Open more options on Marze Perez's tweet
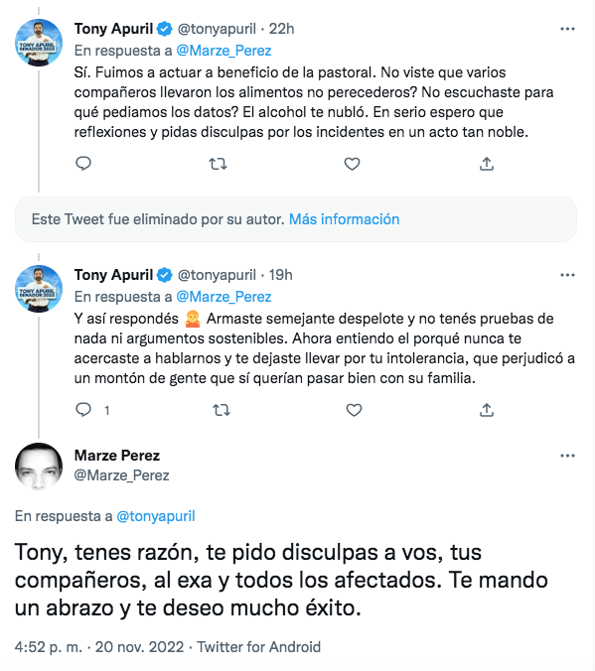 point(567,456)
